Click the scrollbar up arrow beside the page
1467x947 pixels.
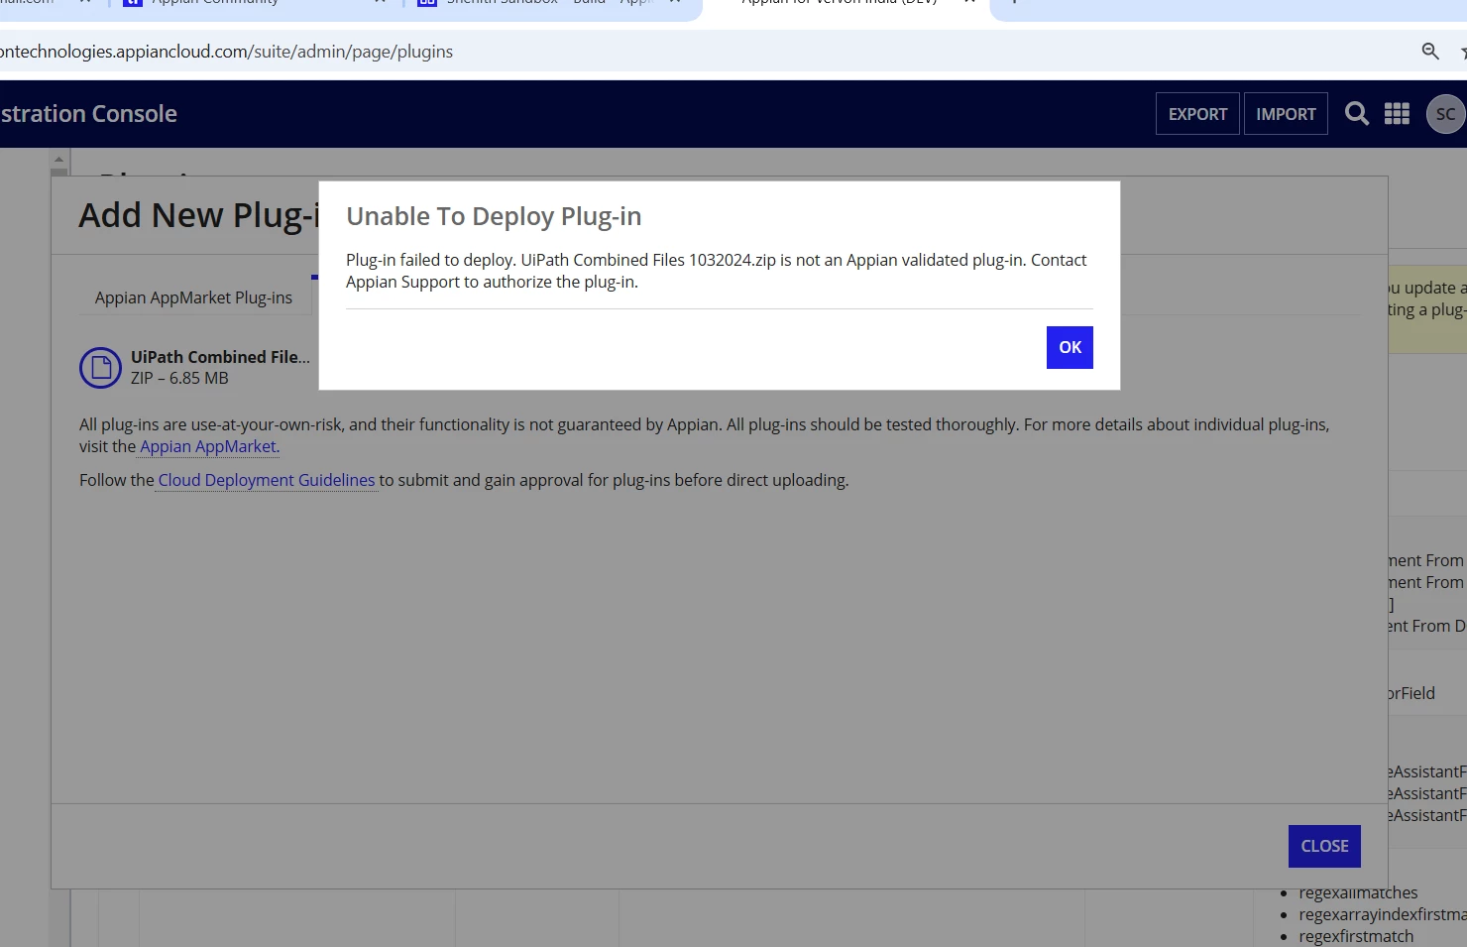pyautogui.click(x=58, y=159)
